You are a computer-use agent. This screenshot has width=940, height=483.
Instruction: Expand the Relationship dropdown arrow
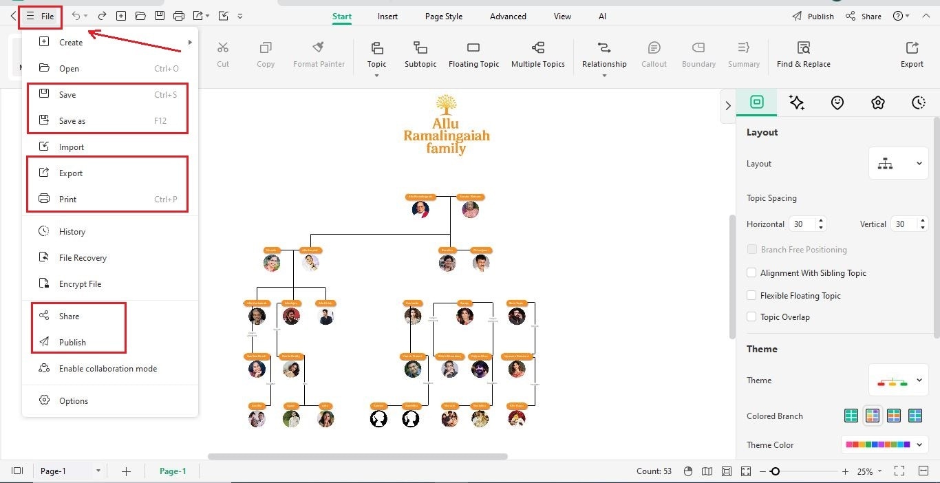tap(604, 76)
